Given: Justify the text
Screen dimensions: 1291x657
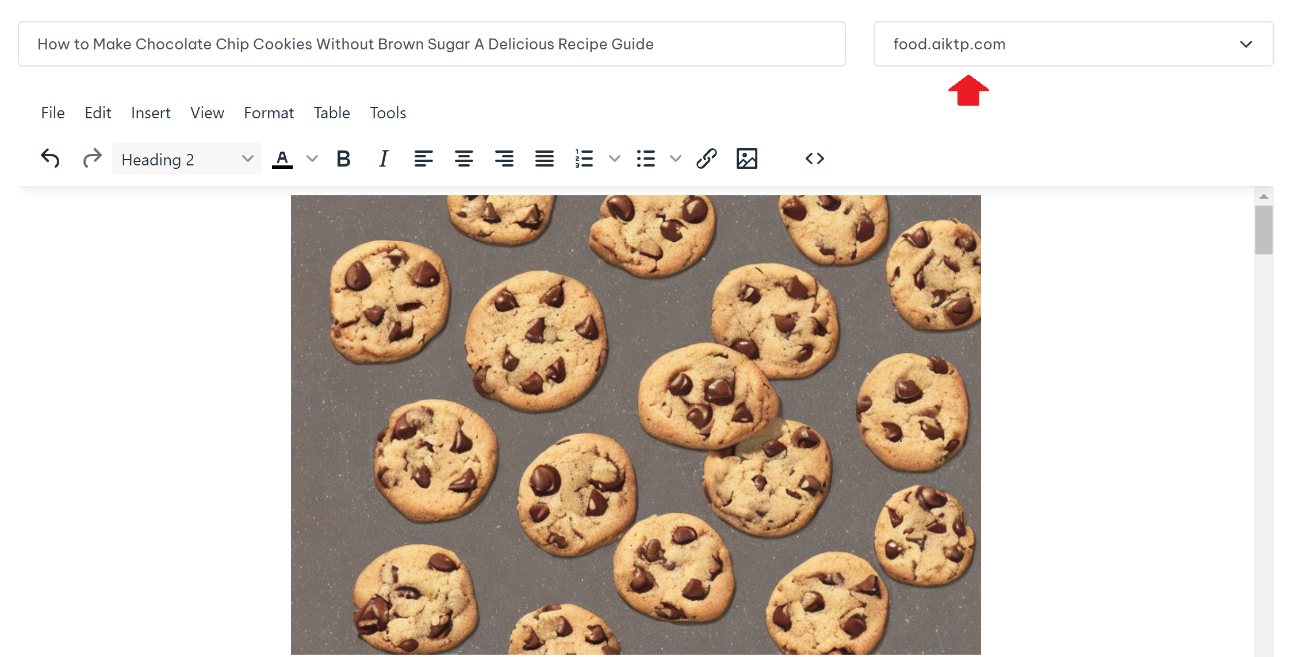Looking at the screenshot, I should [x=544, y=159].
